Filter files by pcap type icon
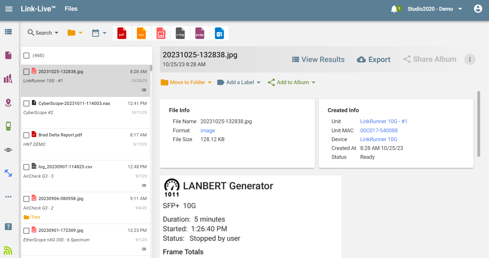The width and height of the screenshot is (489, 258). 200,33
